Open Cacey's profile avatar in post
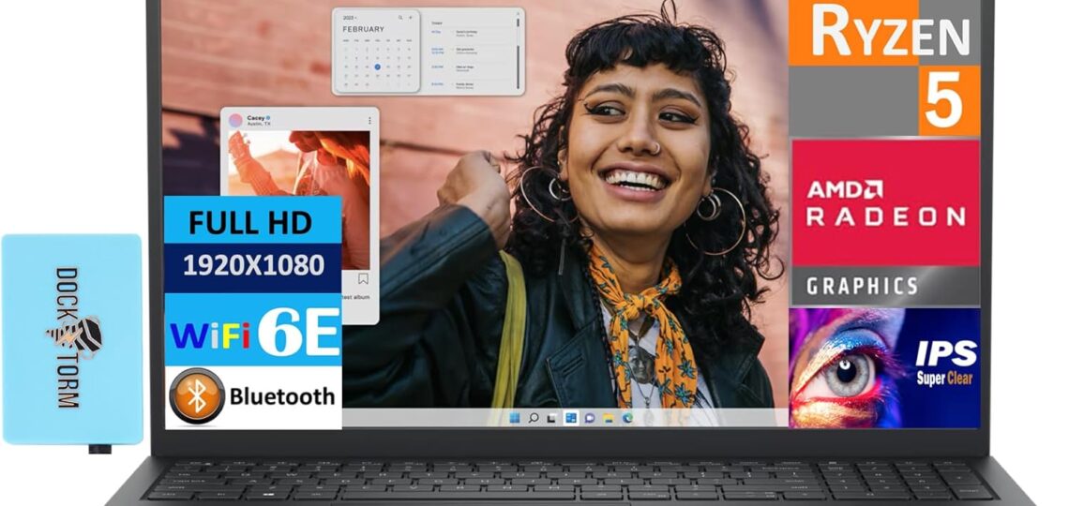 (235, 121)
